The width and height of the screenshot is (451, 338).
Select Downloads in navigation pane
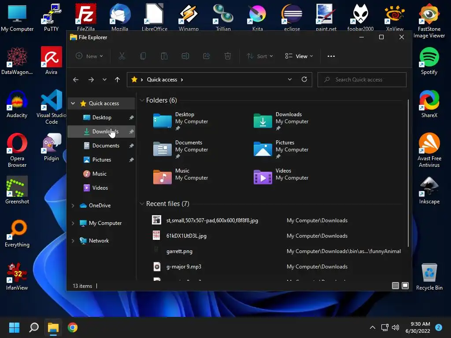[101, 131]
